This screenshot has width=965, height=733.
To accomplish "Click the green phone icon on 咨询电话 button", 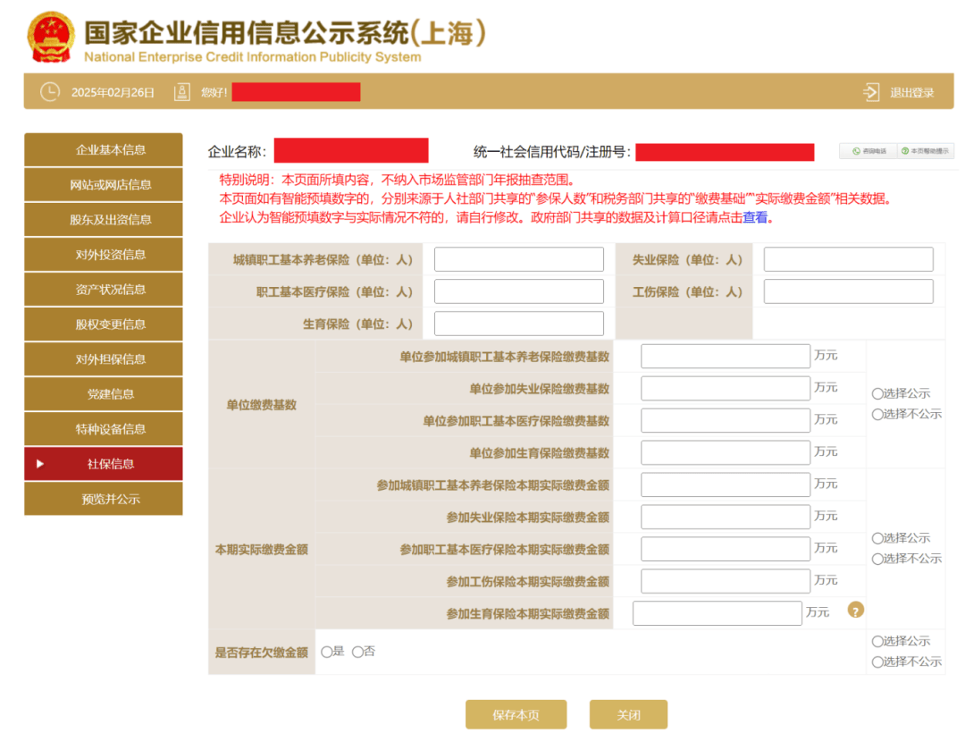I will (856, 150).
